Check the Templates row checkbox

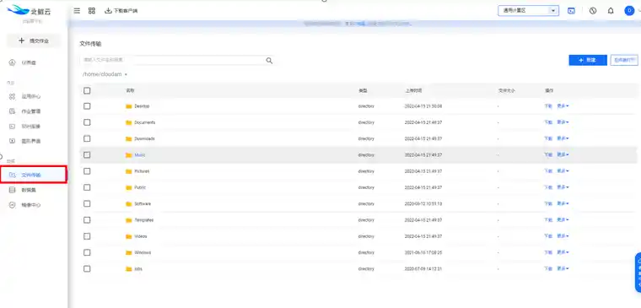click(x=87, y=220)
